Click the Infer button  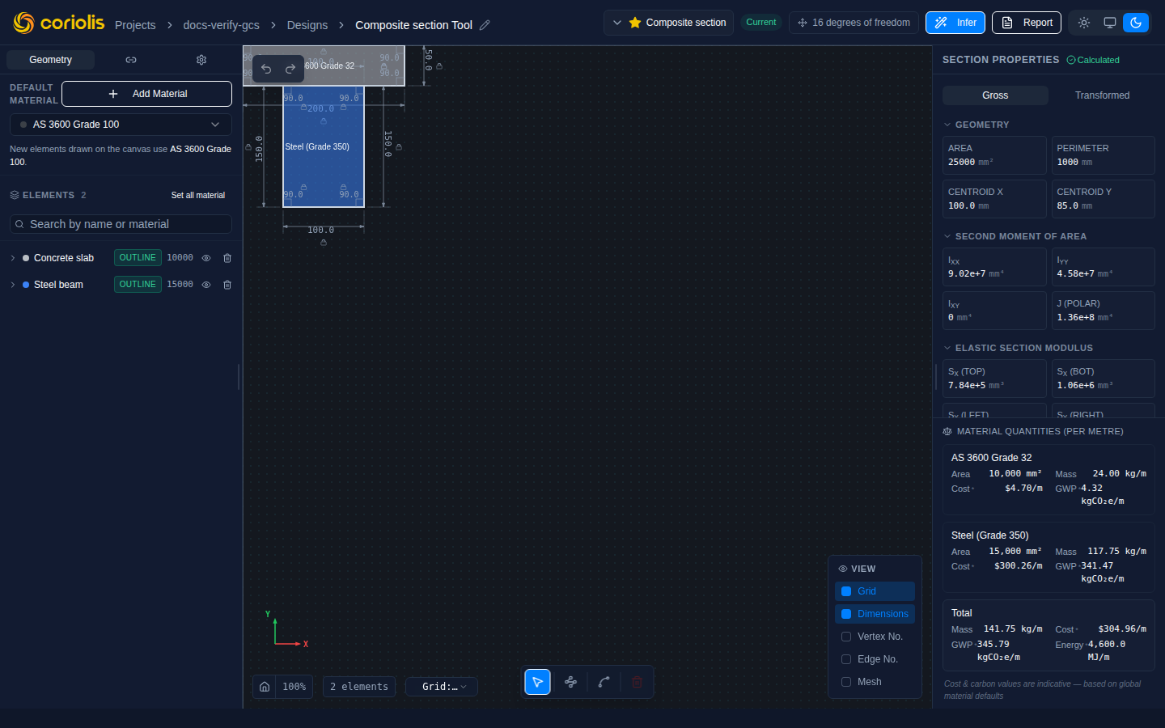coord(955,23)
